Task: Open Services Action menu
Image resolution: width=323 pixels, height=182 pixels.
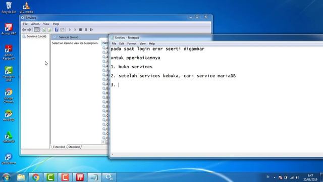Action: click(35, 24)
